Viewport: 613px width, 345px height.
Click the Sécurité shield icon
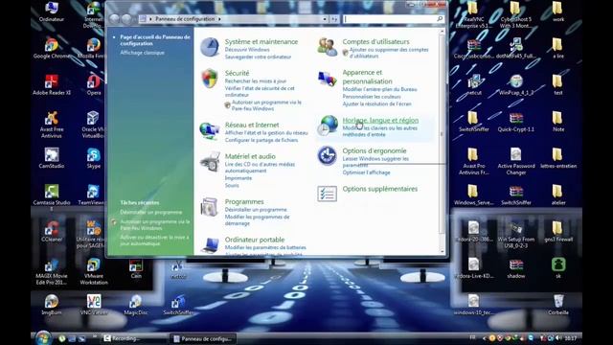(210, 78)
